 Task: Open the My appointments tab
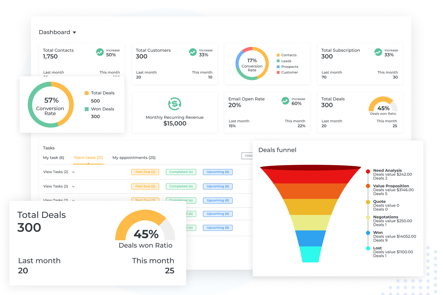134,158
